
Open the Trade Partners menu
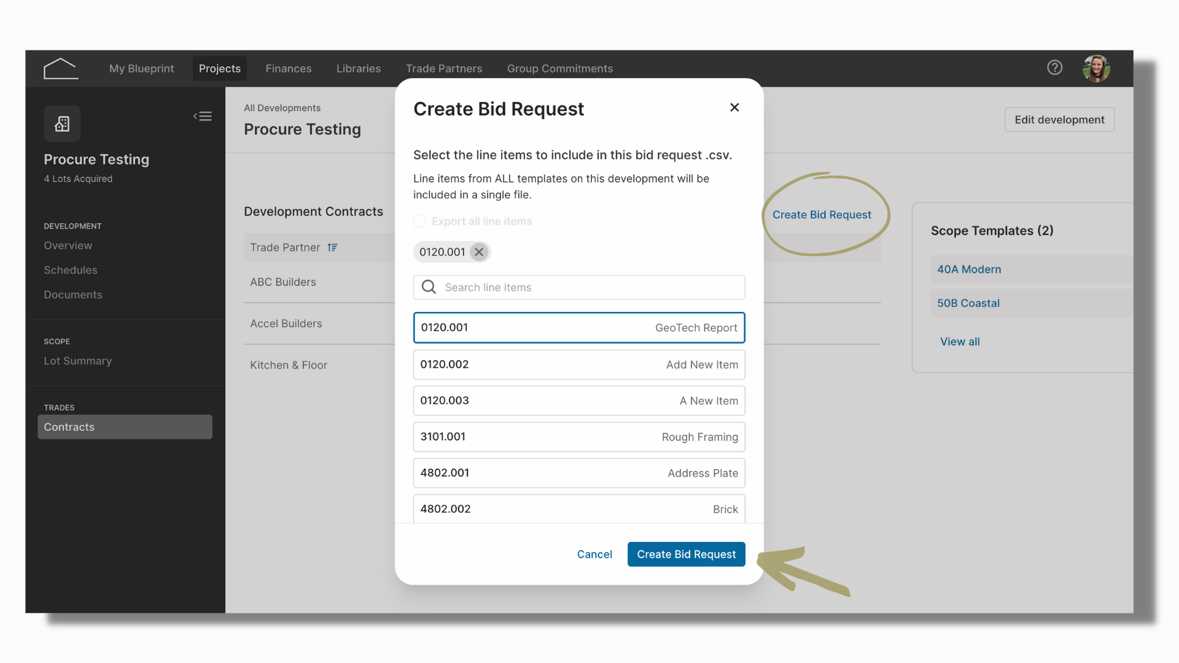[x=444, y=69]
